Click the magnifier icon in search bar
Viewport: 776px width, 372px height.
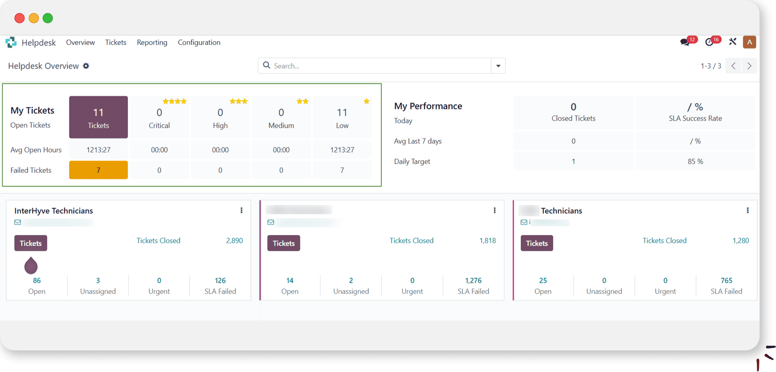266,66
